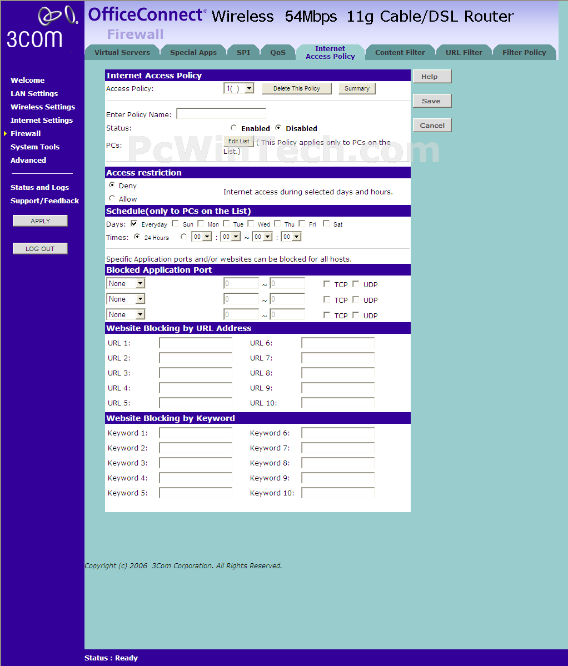This screenshot has width=568, height=666.
Task: Open the Internet Access Policy tab
Action: click(330, 52)
